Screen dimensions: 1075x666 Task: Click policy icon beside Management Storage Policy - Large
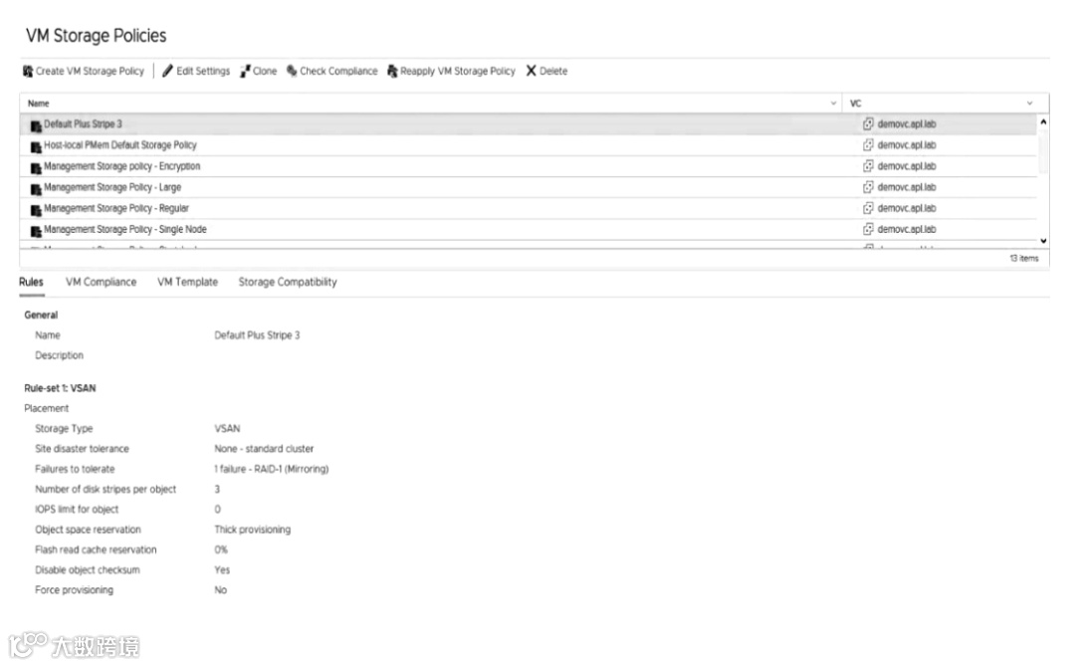36,189
